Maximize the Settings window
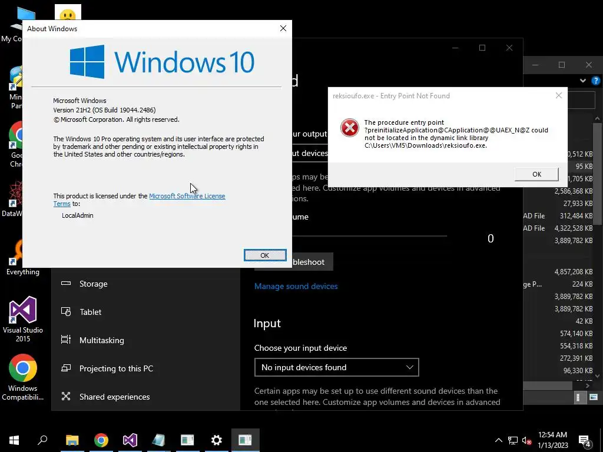Screen dimensions: 603x452 coord(482,48)
